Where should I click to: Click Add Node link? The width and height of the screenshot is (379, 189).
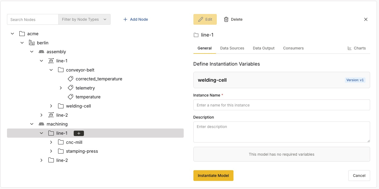coord(136,19)
